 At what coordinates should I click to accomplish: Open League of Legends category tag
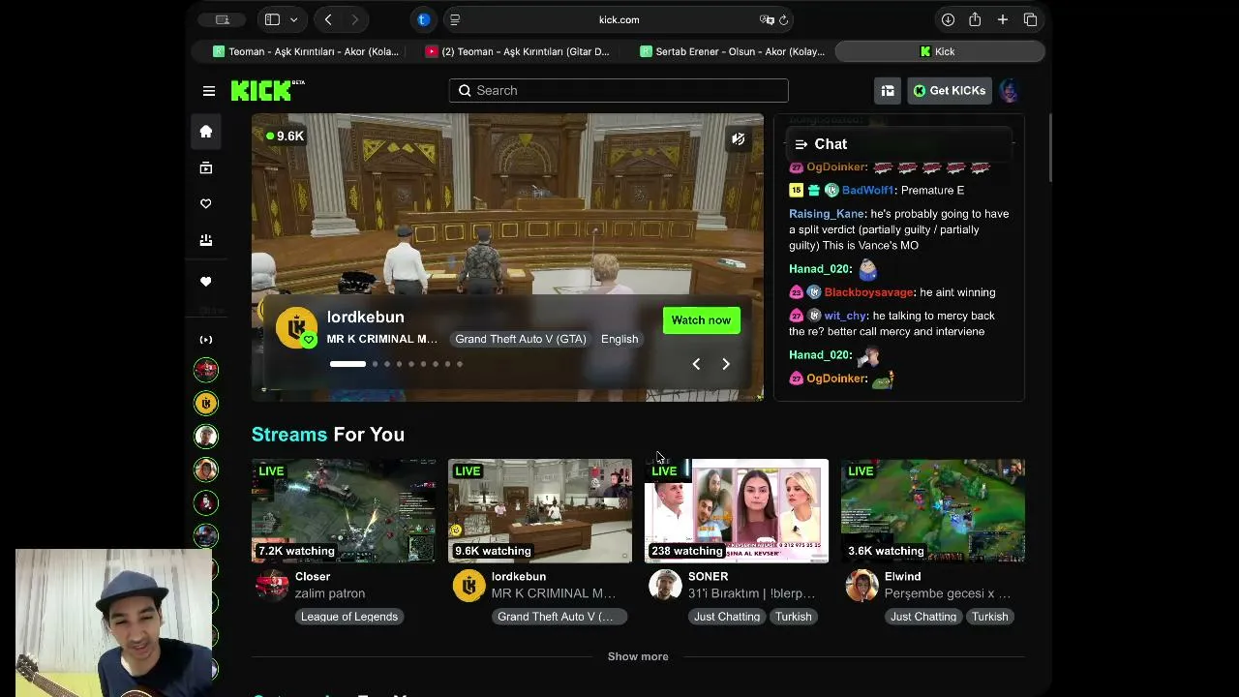click(x=349, y=617)
